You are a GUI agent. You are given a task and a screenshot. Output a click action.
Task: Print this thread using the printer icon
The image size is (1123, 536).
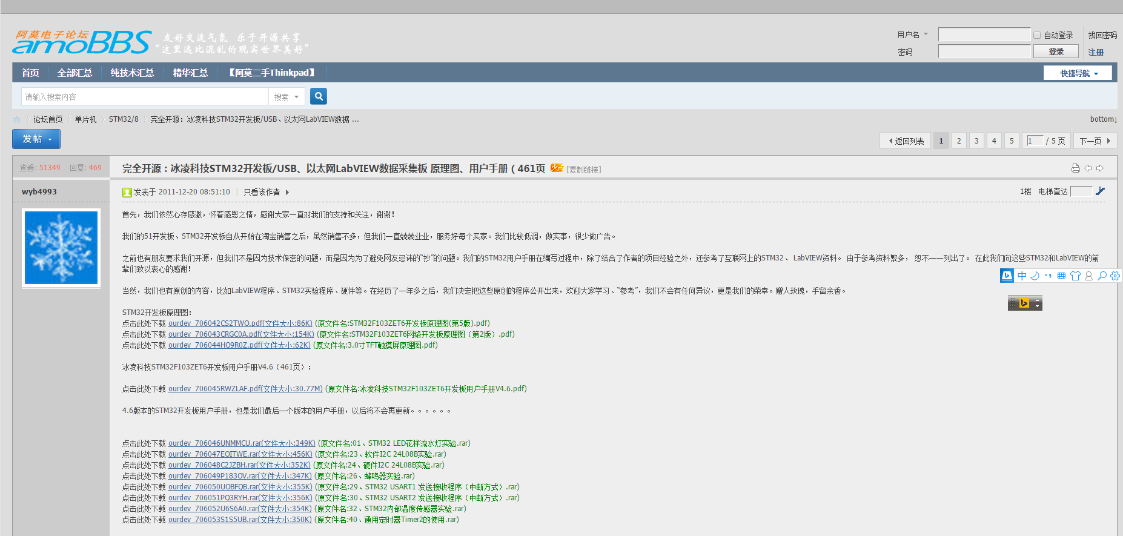(1076, 168)
